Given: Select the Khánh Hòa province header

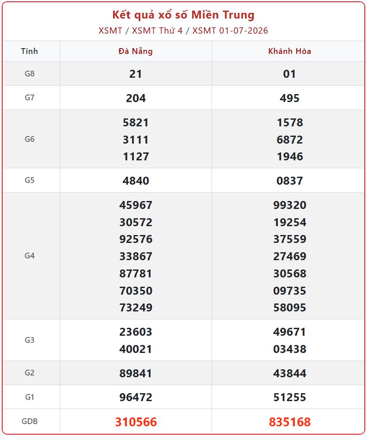Looking at the screenshot, I should pos(289,51).
